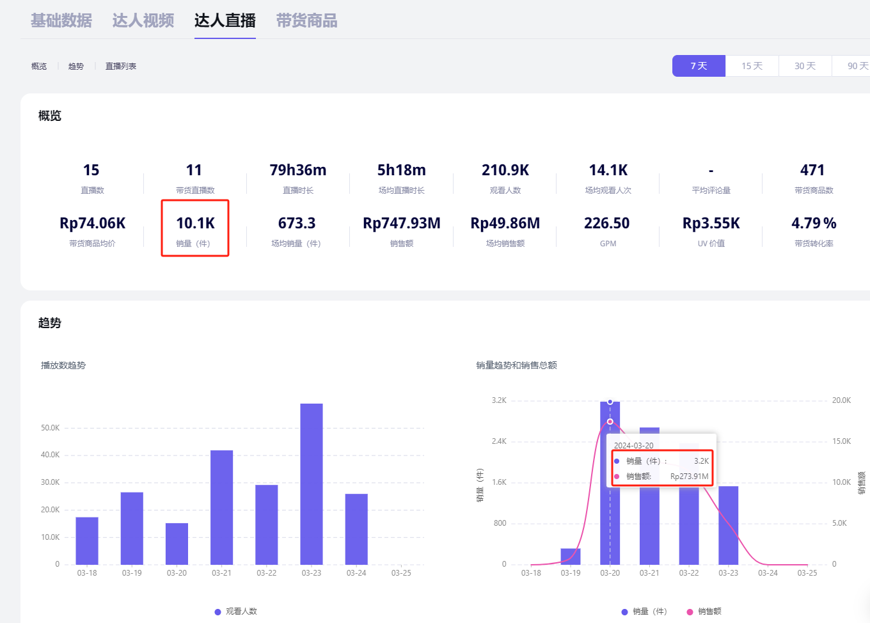Click the 趋势 anchor link
Image resolution: width=870 pixels, height=623 pixels.
point(76,66)
